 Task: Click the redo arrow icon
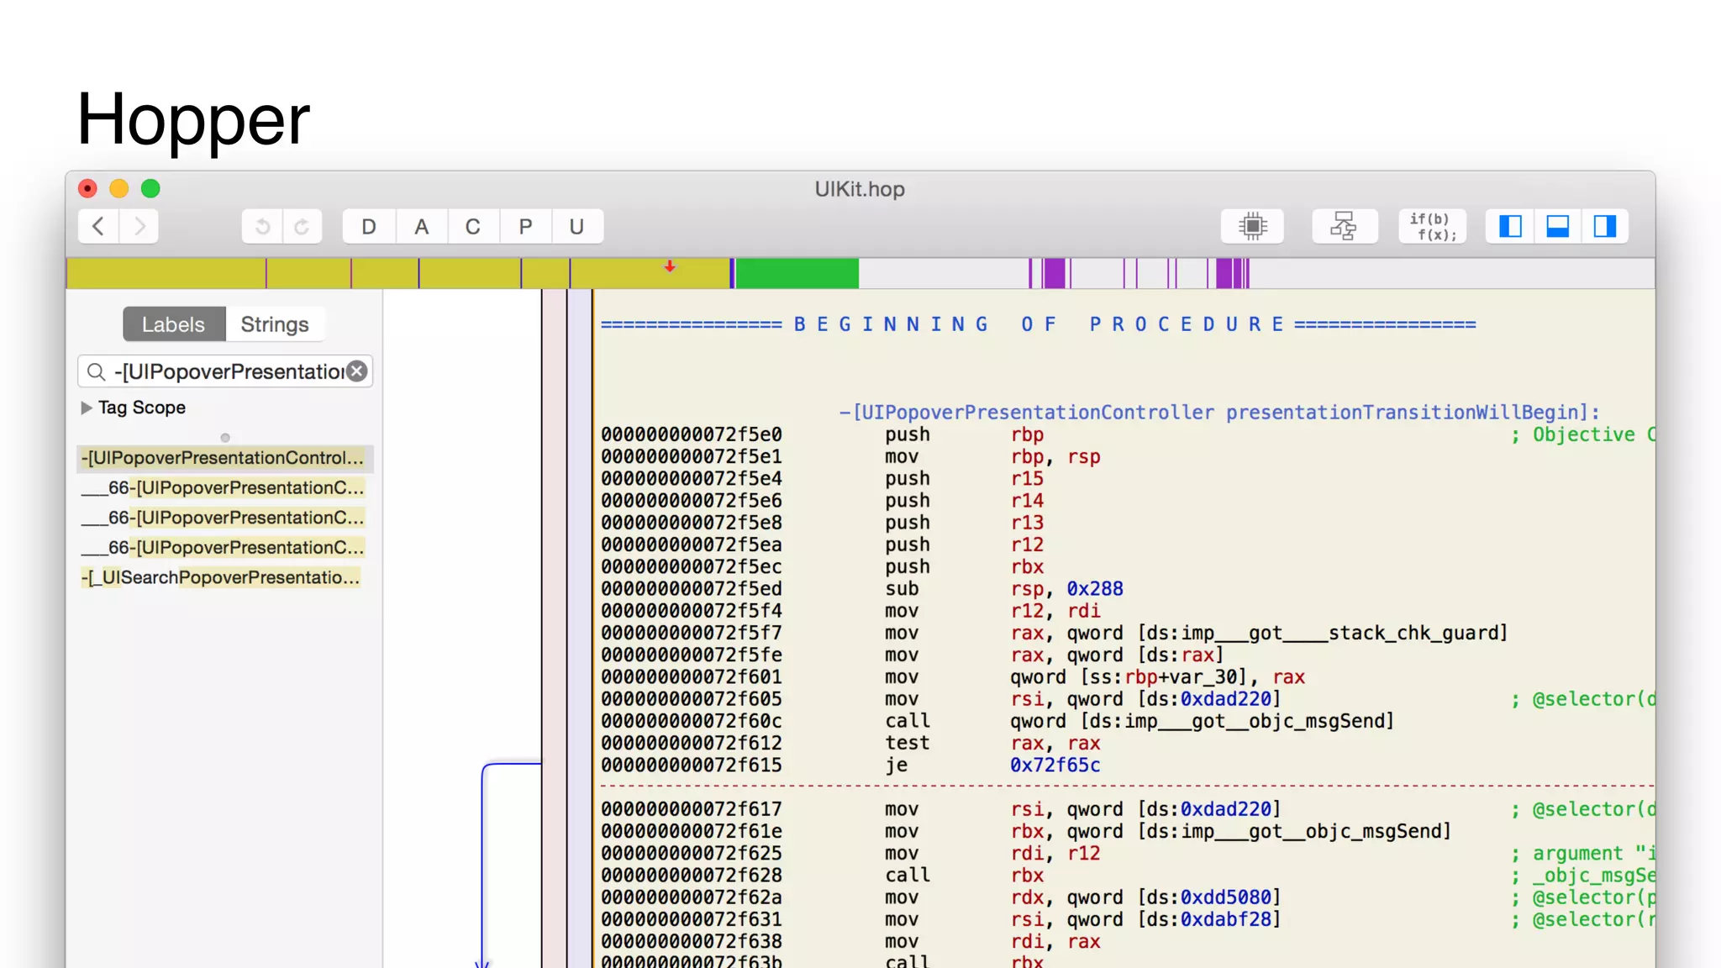coord(302,226)
